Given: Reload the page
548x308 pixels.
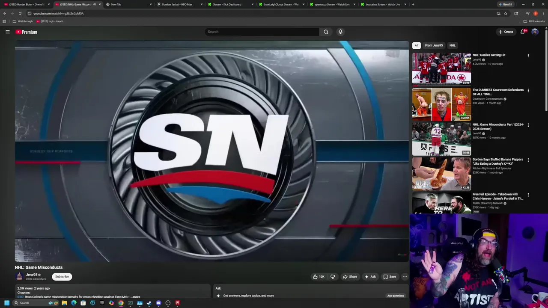Looking at the screenshot, I should [20, 13].
